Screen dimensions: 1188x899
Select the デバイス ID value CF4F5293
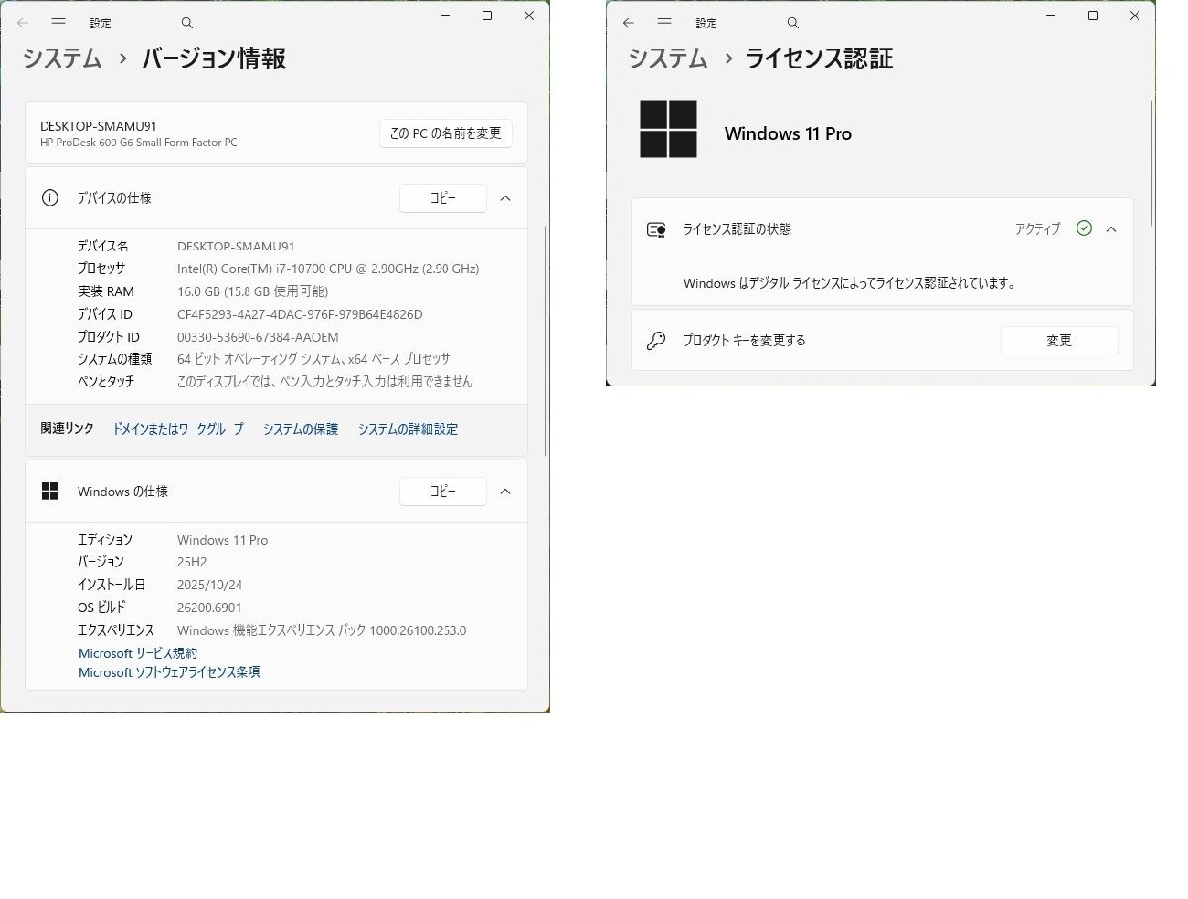pos(300,314)
